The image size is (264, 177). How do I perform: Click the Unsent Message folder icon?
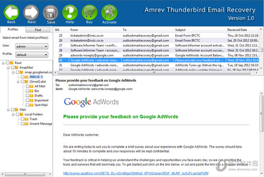tap(26, 124)
